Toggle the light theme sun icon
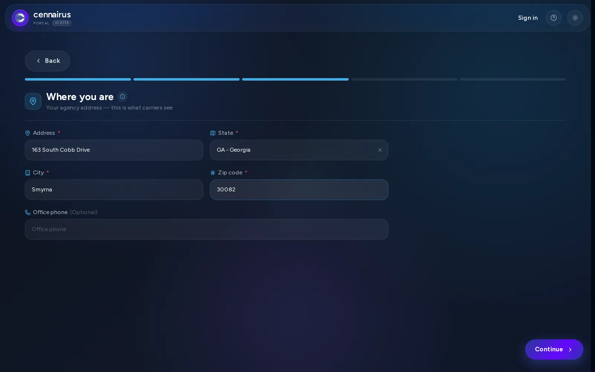The image size is (595, 372). coord(575,18)
